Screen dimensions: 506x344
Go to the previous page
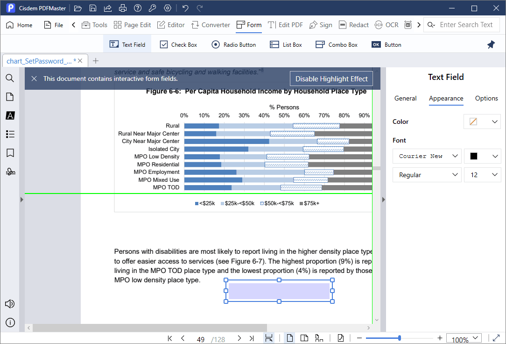click(x=183, y=338)
